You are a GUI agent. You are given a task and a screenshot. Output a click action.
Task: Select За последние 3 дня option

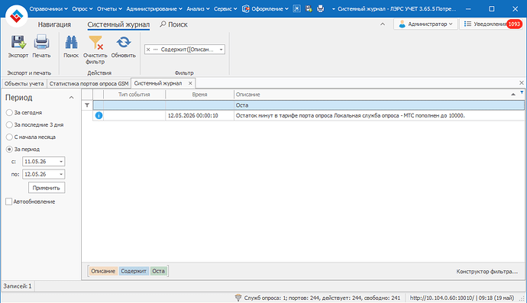(9, 125)
